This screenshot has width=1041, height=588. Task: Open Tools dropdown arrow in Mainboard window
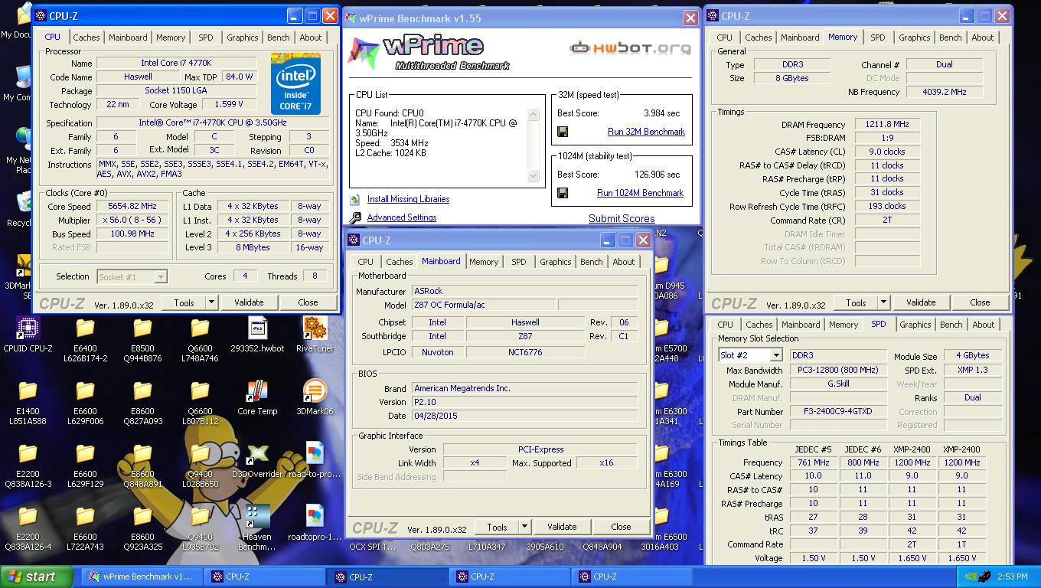tap(524, 527)
